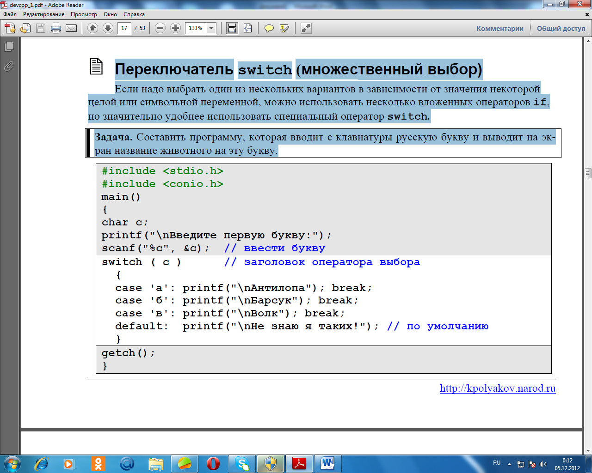Image resolution: width=592 pixels, height=473 pixels.
Task: Toggle fit one full page view
Action: (x=248, y=28)
